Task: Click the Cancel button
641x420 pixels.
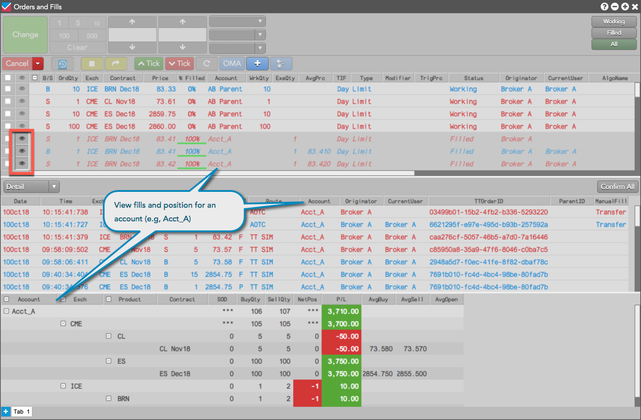Action: coord(17,64)
